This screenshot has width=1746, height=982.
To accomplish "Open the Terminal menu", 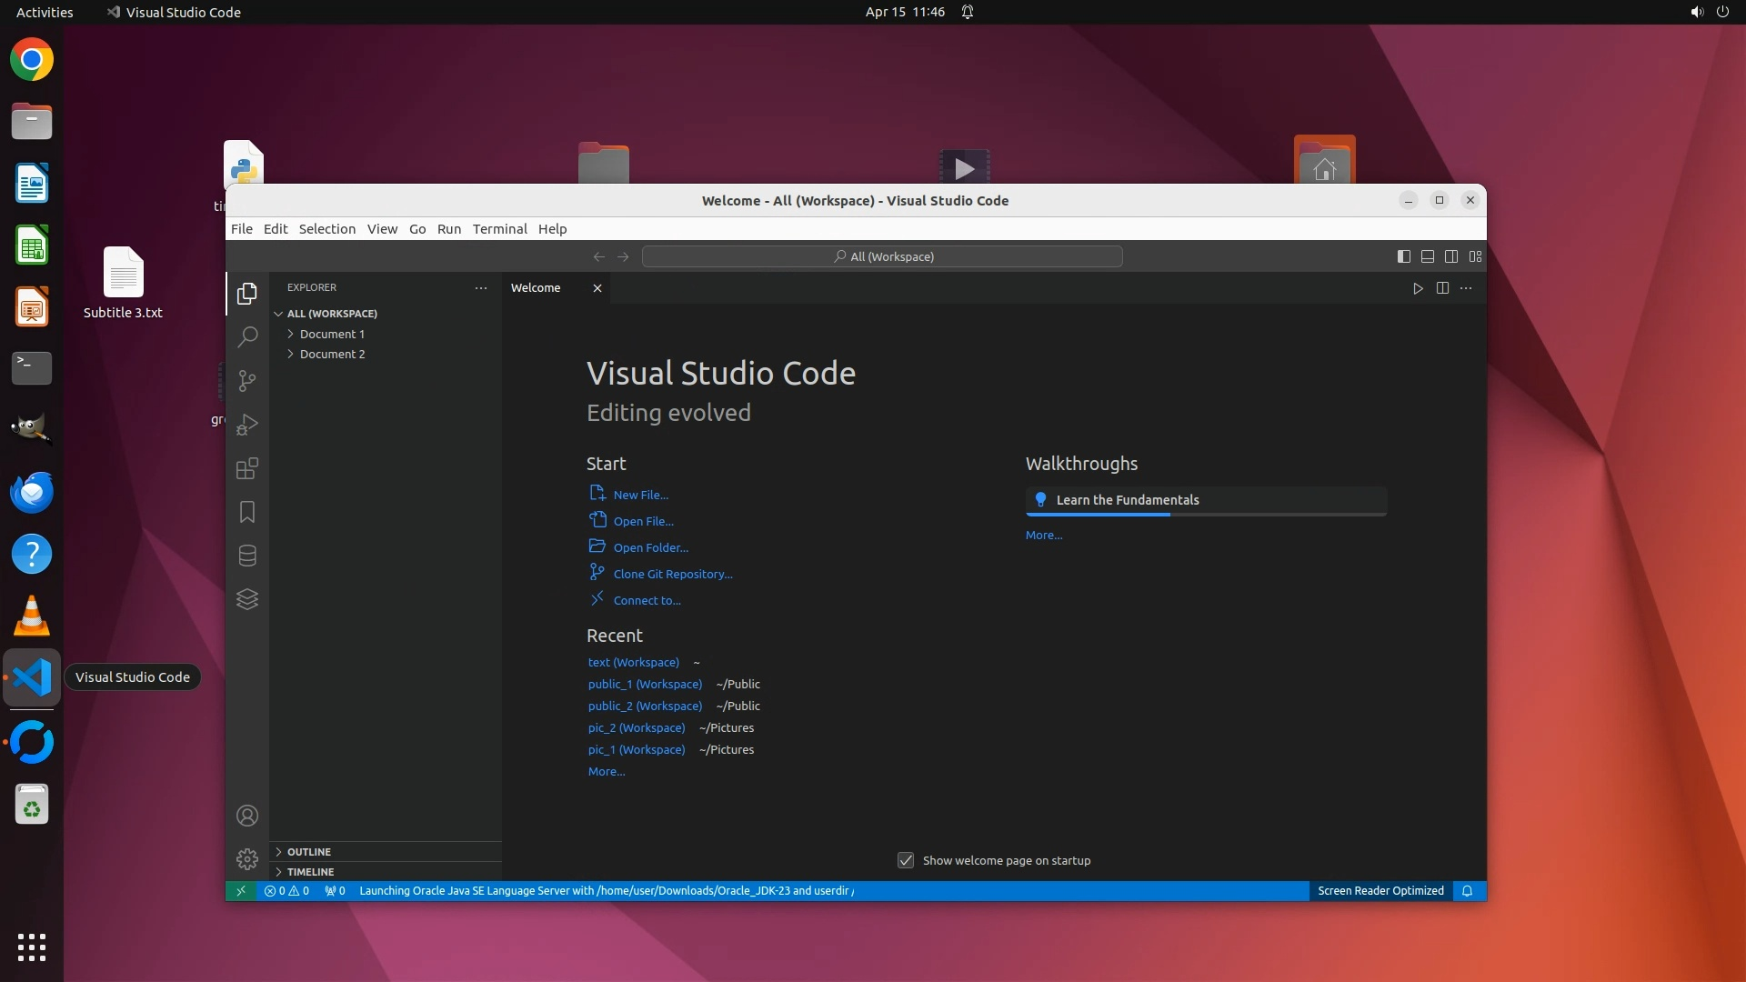I will (x=499, y=229).
